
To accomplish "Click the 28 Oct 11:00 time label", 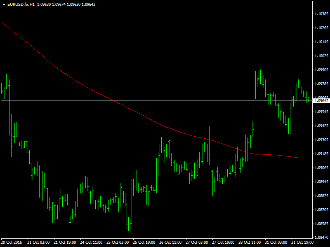I will point(250,242).
